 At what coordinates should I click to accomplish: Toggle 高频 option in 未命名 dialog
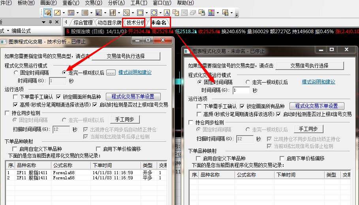[x=199, y=114]
